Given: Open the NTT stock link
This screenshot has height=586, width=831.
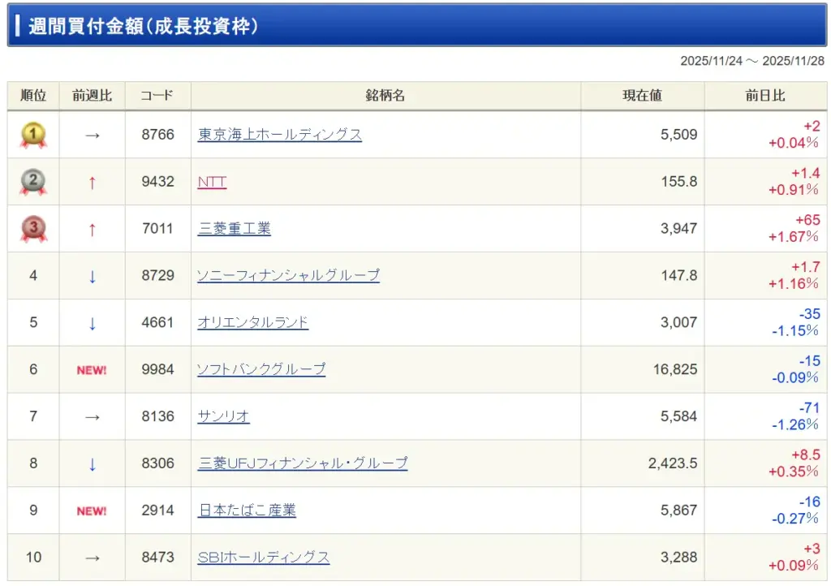Looking at the screenshot, I should [x=212, y=182].
